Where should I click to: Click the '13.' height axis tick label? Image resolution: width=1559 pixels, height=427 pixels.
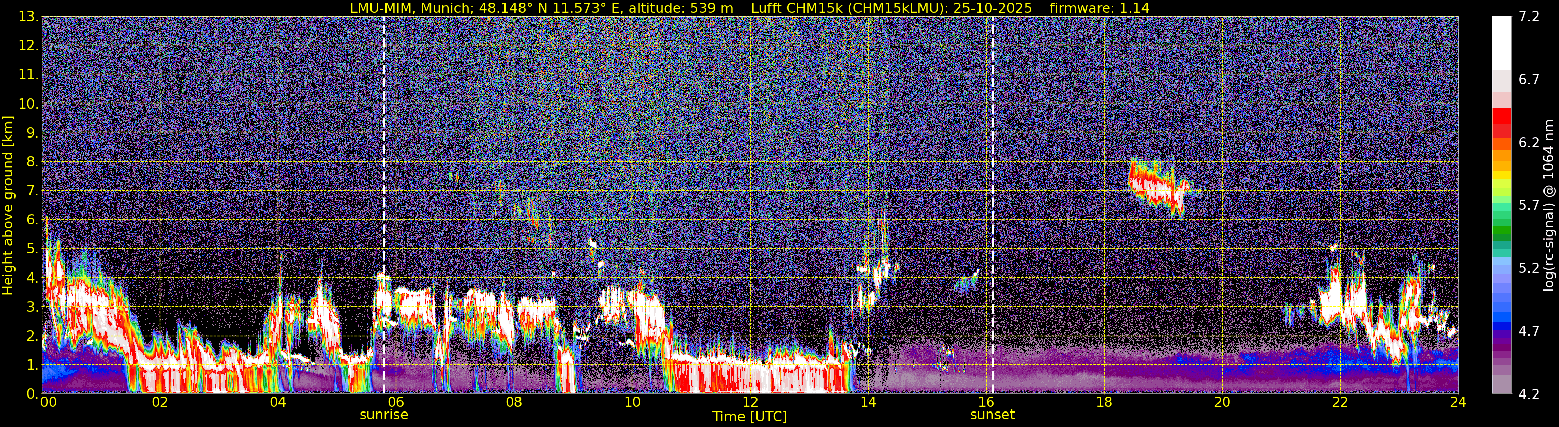coord(28,17)
